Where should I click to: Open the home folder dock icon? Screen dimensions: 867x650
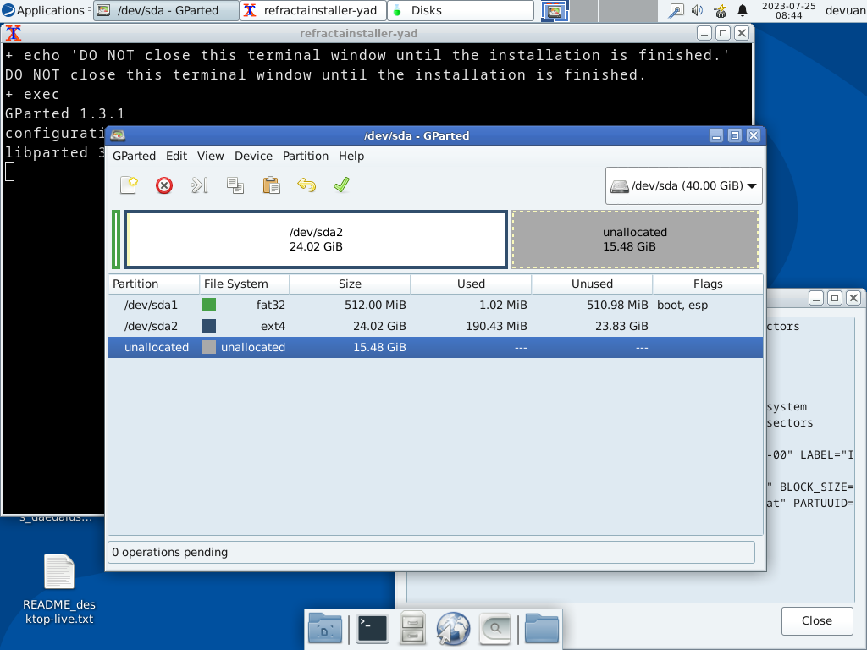(x=325, y=628)
